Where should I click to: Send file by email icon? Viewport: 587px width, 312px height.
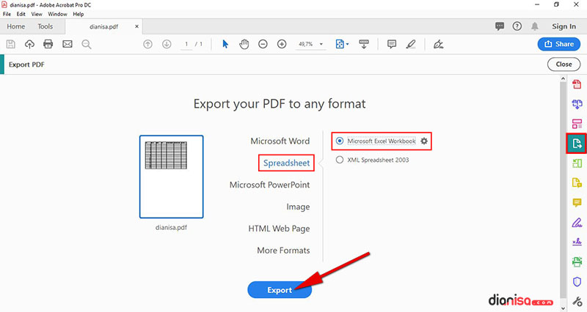(x=68, y=44)
